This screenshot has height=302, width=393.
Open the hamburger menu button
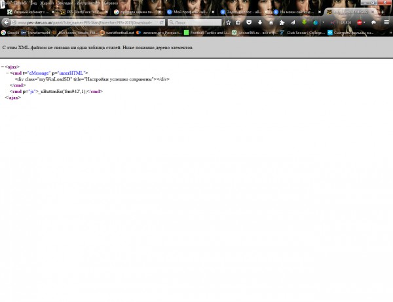386,22
